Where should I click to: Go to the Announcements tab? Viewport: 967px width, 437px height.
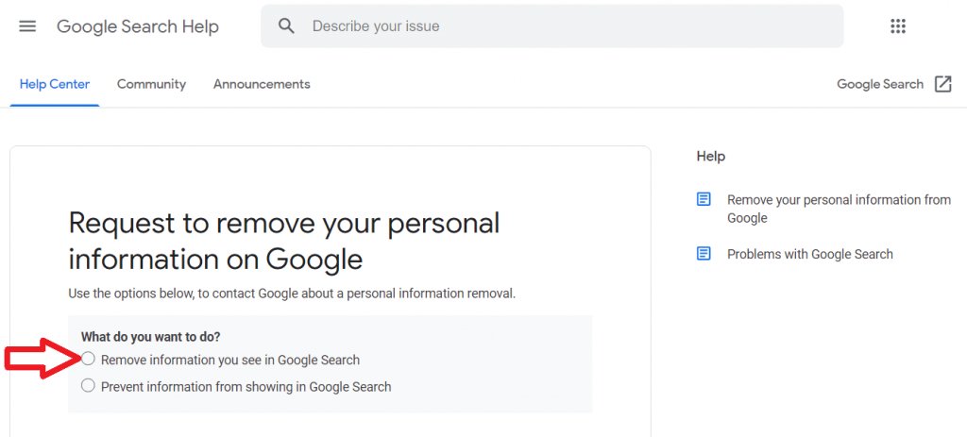coord(262,84)
